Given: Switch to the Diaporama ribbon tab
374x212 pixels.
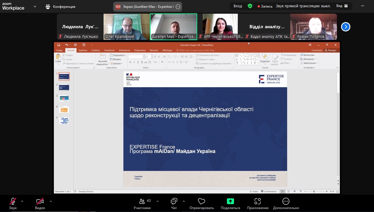Looking at the screenshot, I should 140,50.
